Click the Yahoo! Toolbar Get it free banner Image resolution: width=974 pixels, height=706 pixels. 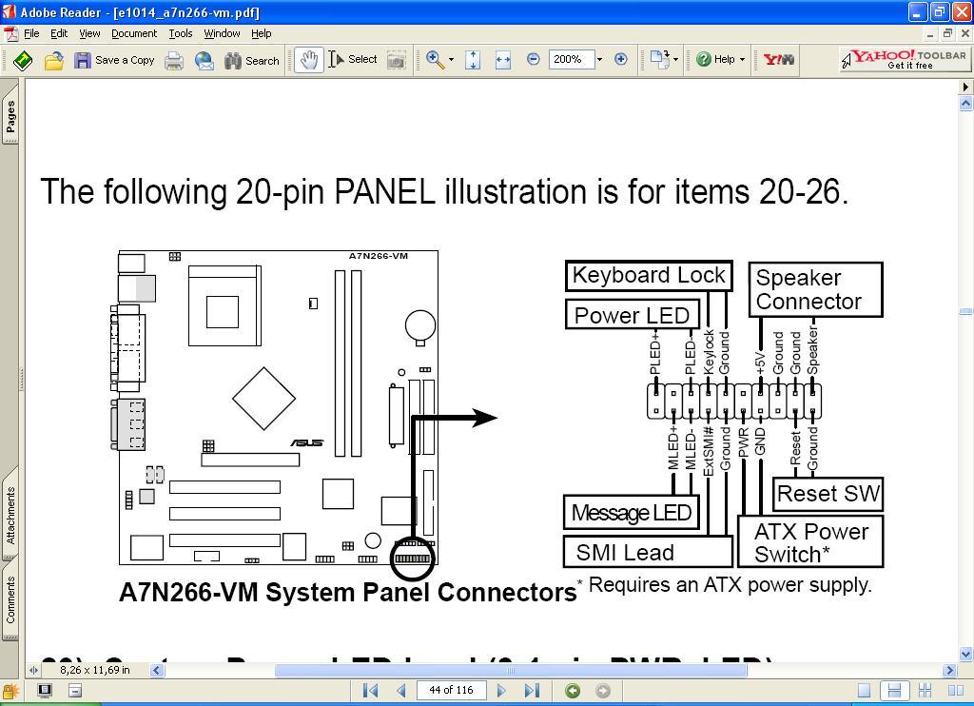coord(904,60)
